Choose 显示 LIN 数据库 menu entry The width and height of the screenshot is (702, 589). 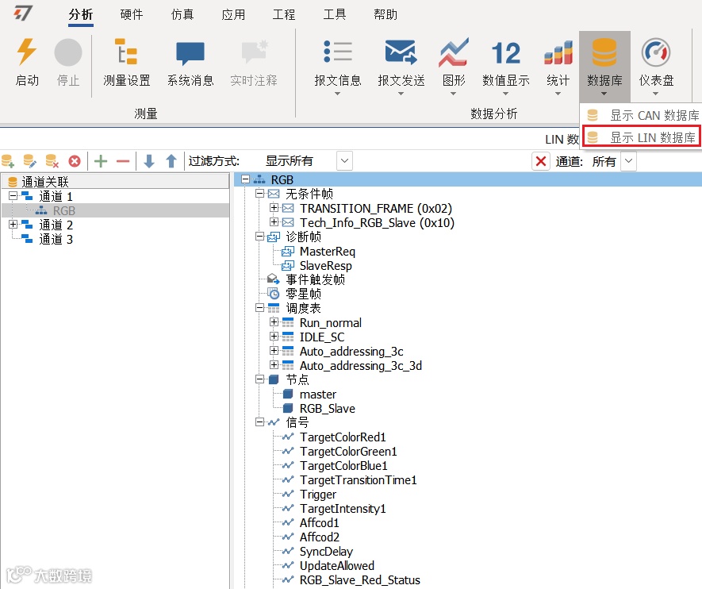pos(642,137)
